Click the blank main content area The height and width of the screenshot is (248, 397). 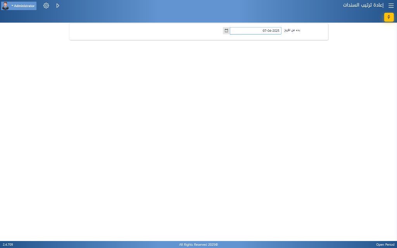coord(198,136)
